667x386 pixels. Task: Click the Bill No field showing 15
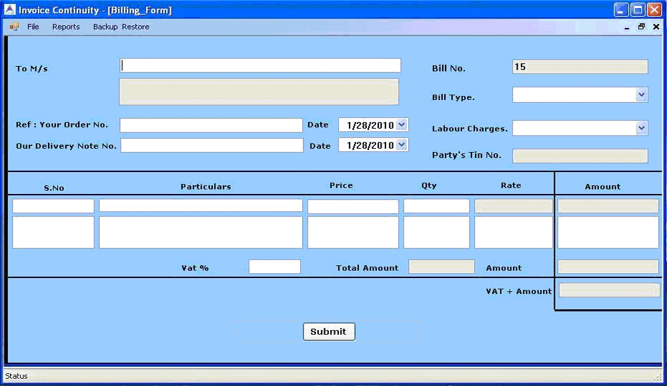579,67
